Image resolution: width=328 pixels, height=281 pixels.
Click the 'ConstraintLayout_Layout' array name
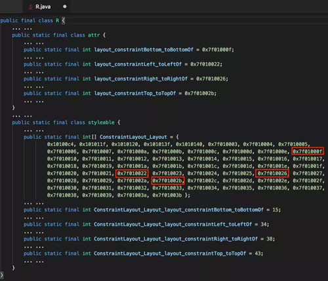pos(133,137)
